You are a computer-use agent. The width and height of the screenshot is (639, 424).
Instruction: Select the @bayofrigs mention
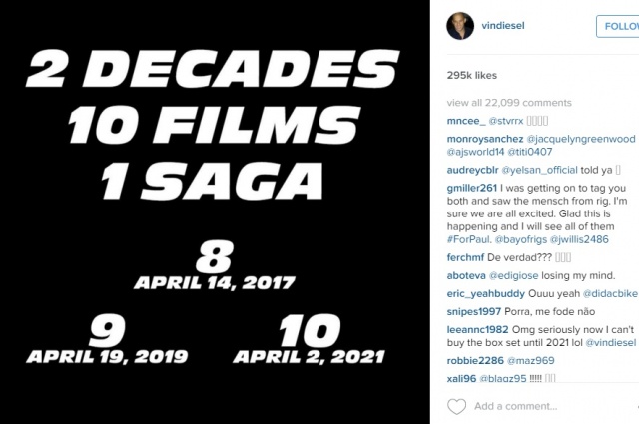click(x=527, y=241)
